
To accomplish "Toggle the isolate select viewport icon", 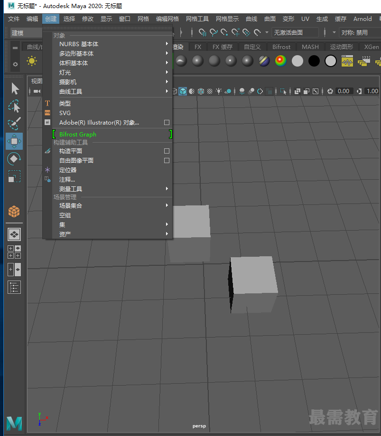I will (x=283, y=91).
